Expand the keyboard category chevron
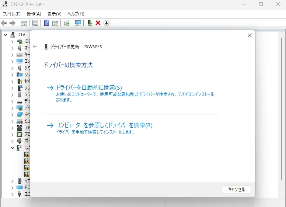286x207 pixels. click(x=12, y=55)
